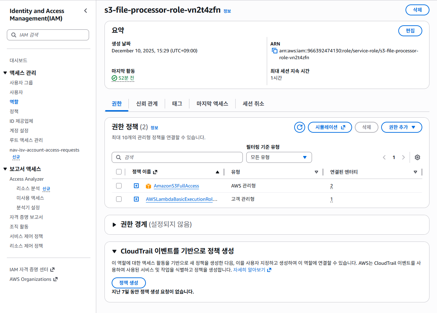Open 정책 in the sidebar

(x=14, y=111)
